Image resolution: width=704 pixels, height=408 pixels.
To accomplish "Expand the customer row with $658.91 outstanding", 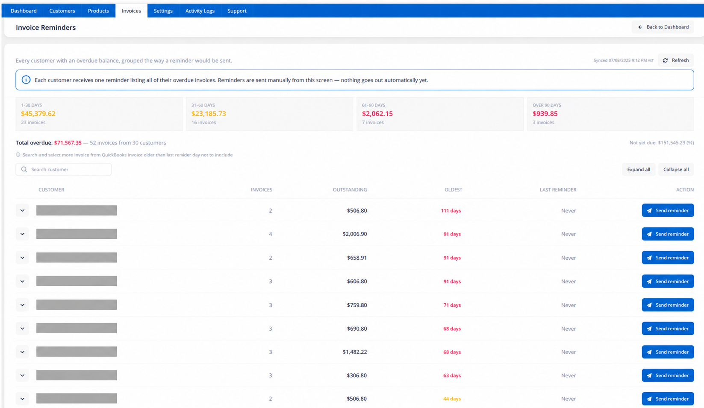I will tap(22, 258).
